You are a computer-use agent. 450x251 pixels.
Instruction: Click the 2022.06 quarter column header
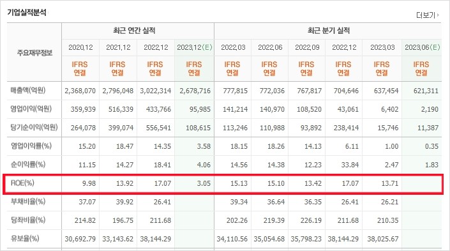click(x=270, y=47)
